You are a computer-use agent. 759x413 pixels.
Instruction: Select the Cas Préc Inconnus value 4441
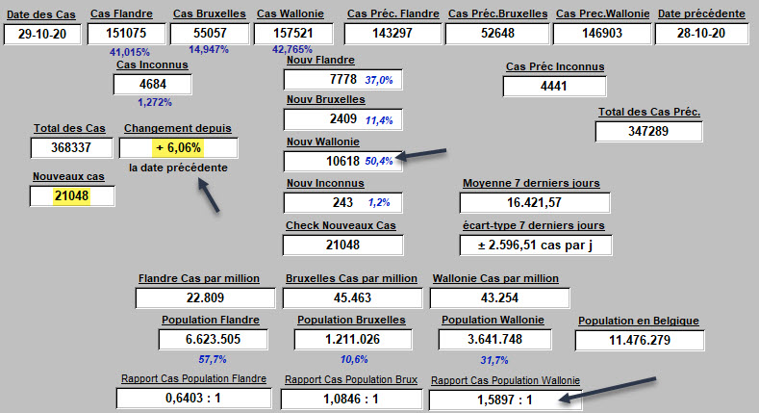(x=554, y=87)
